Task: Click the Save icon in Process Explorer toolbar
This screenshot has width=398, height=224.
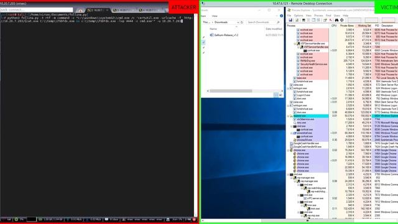Action: tap(290, 20)
